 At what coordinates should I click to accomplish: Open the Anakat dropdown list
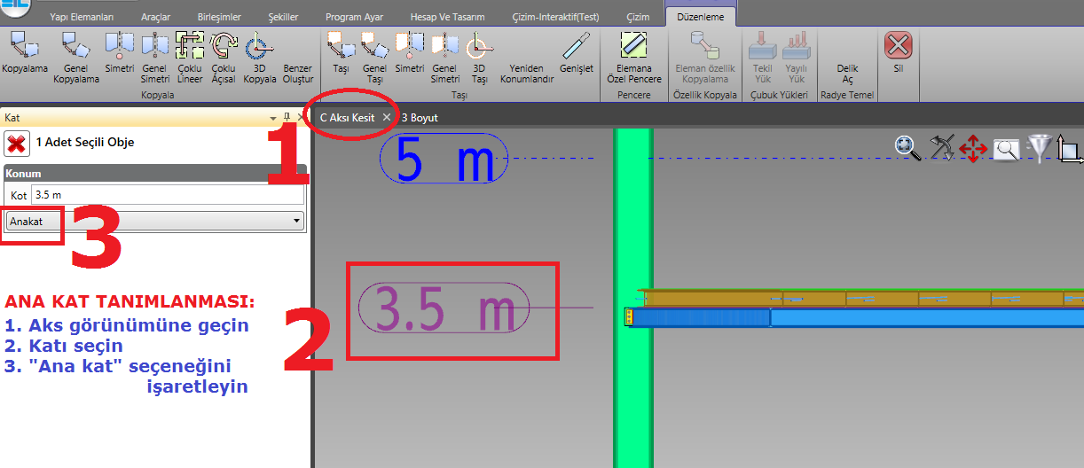pyautogui.click(x=155, y=222)
